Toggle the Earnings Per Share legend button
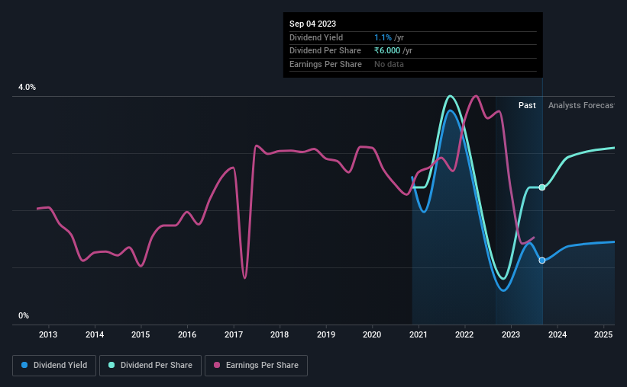The width and height of the screenshot is (627, 387). tap(256, 366)
